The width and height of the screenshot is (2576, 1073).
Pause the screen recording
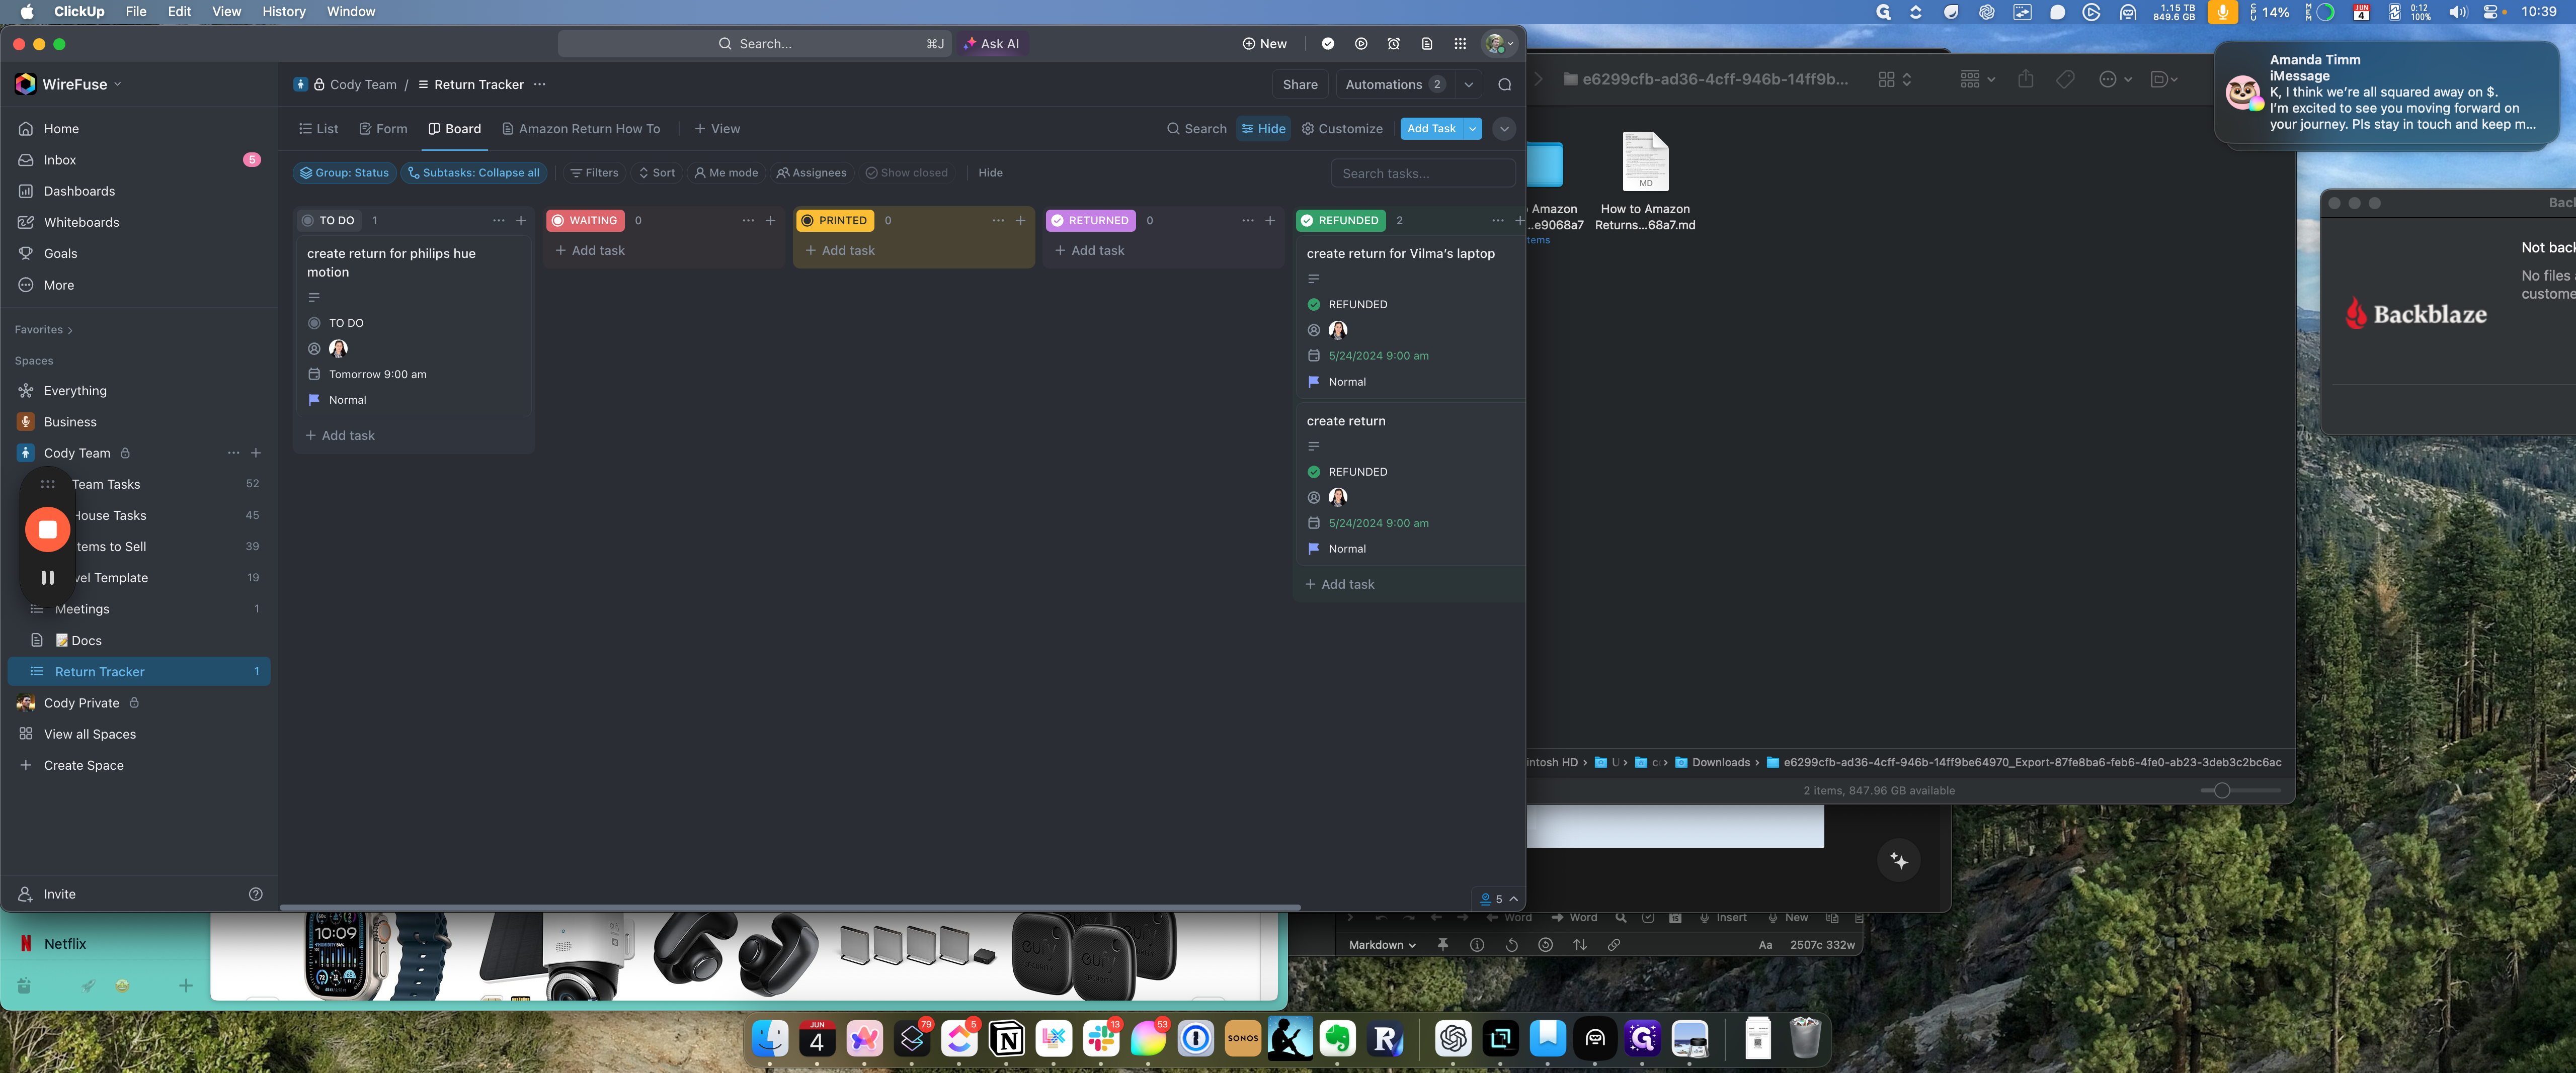click(47, 577)
